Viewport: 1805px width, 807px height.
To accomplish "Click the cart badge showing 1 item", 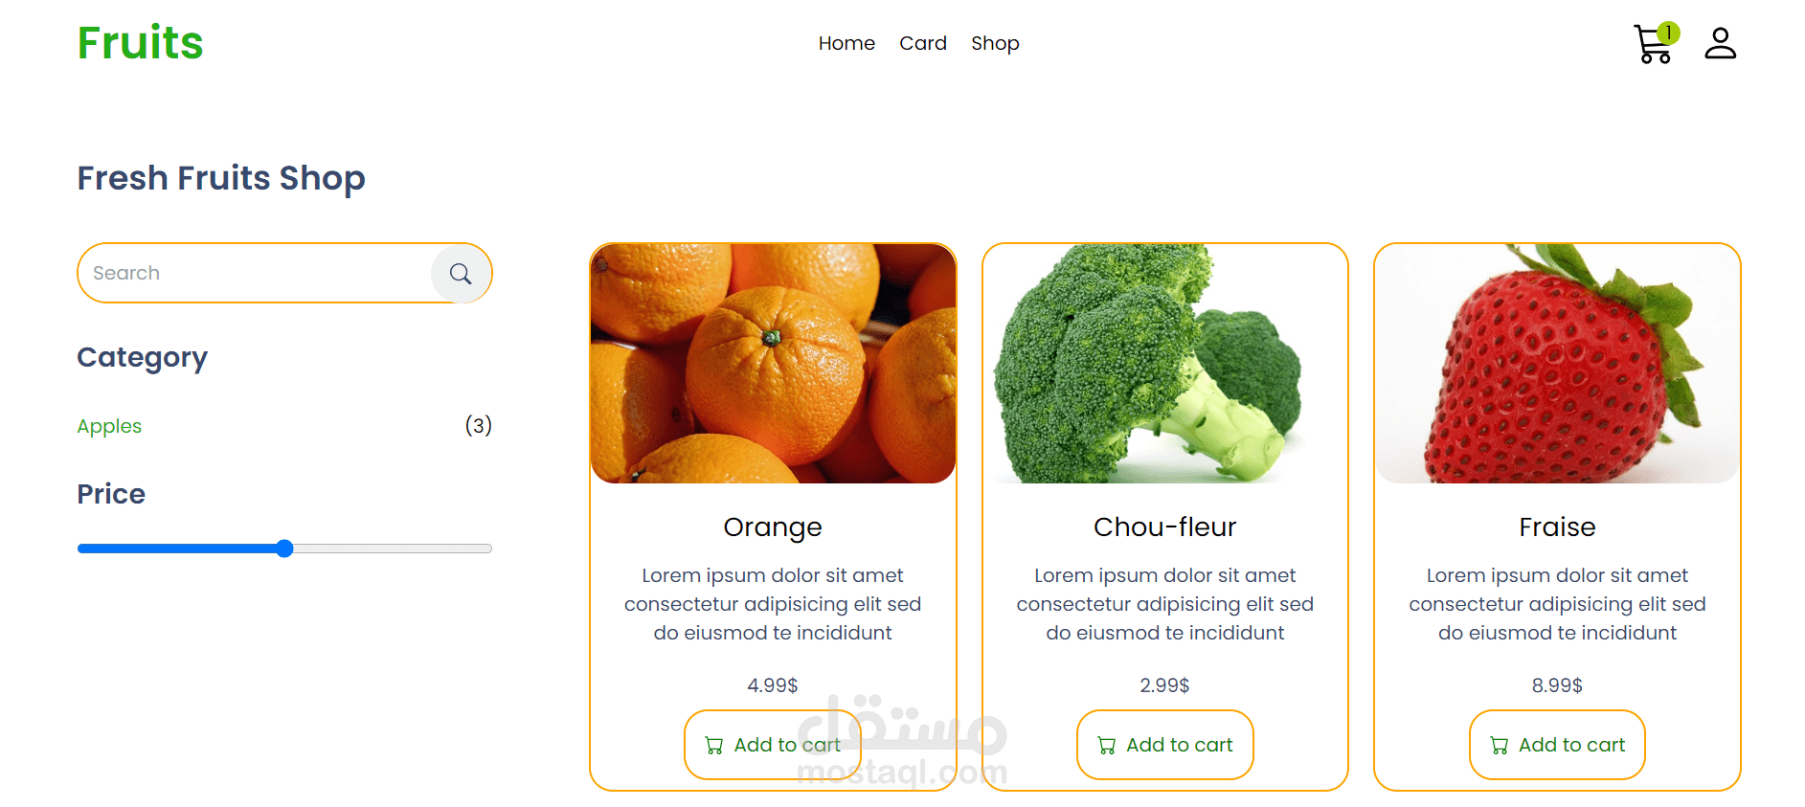I will (x=1668, y=33).
